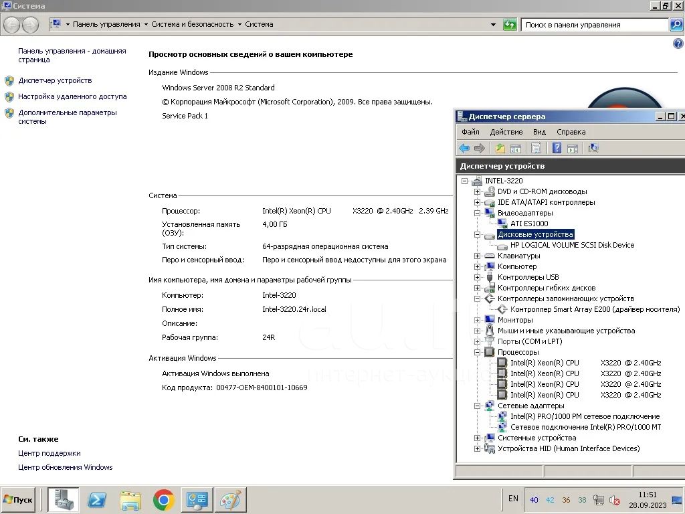Open the Справка menu

[x=571, y=132]
